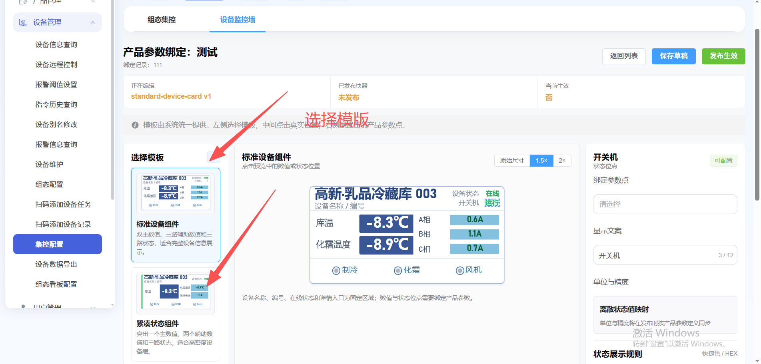The height and width of the screenshot is (364, 761).
Task: Go to 报警阈值设置 menu item
Action: pyautogui.click(x=56, y=85)
